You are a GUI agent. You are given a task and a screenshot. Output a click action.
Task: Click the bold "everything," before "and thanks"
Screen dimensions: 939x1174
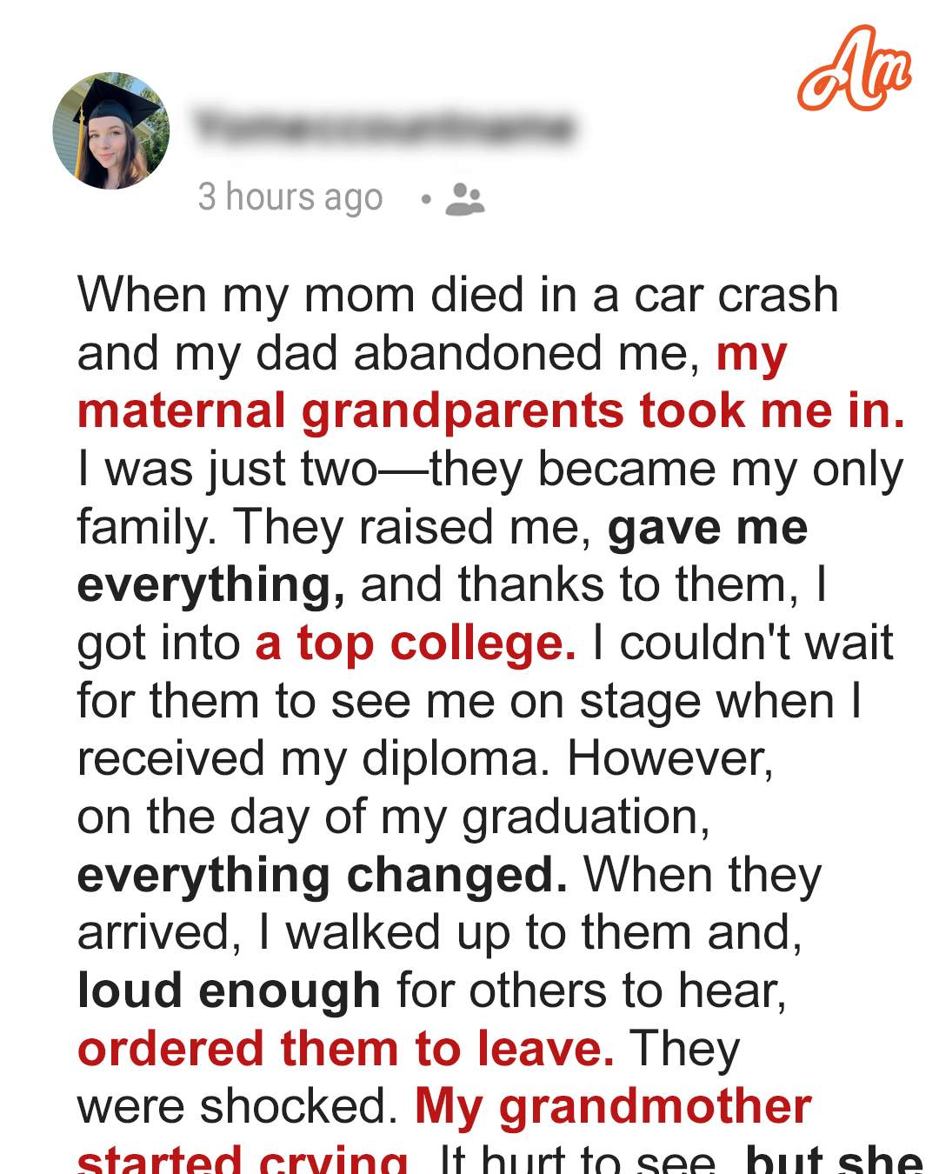tap(210, 585)
